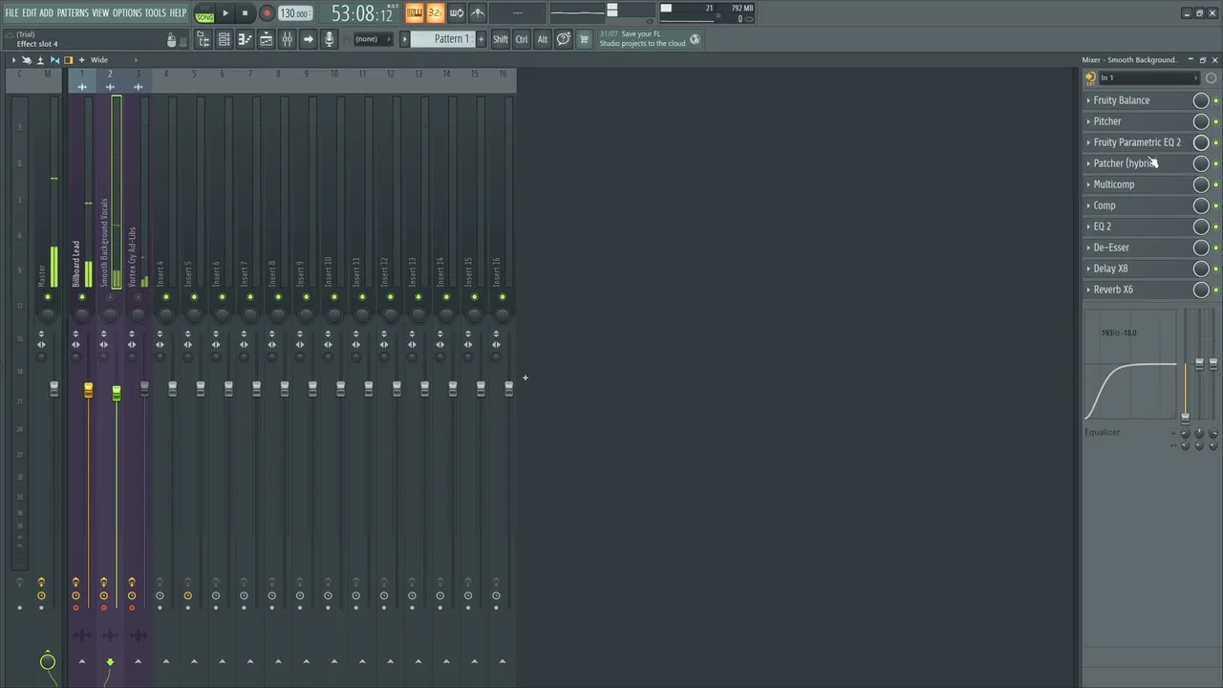Arm disk recording on Billboard Lead track

click(x=75, y=608)
